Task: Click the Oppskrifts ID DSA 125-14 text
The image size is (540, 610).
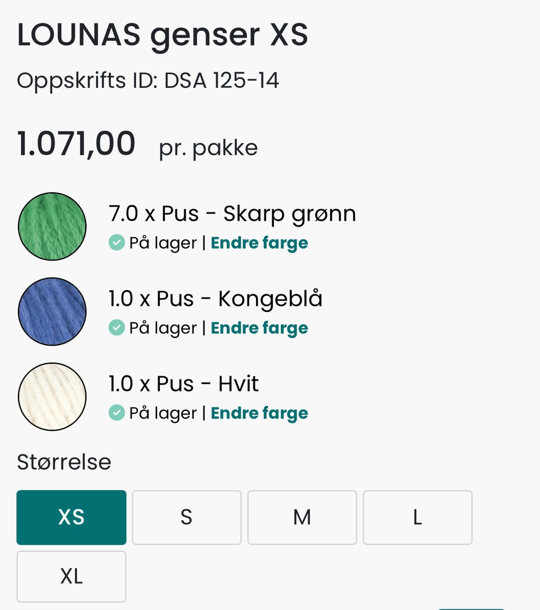Action: (x=148, y=81)
